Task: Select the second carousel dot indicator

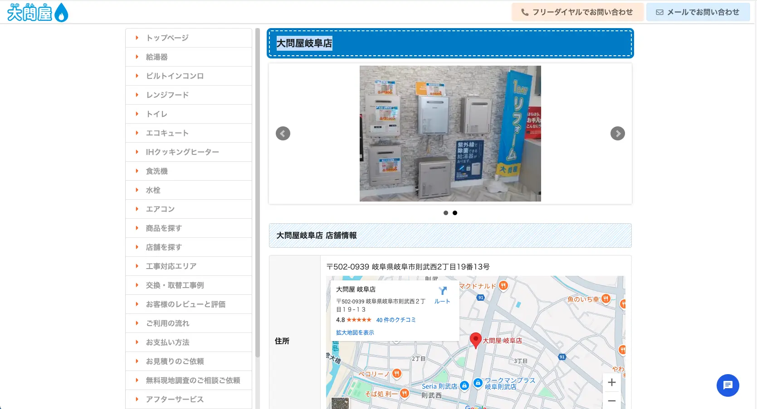Action: click(455, 213)
